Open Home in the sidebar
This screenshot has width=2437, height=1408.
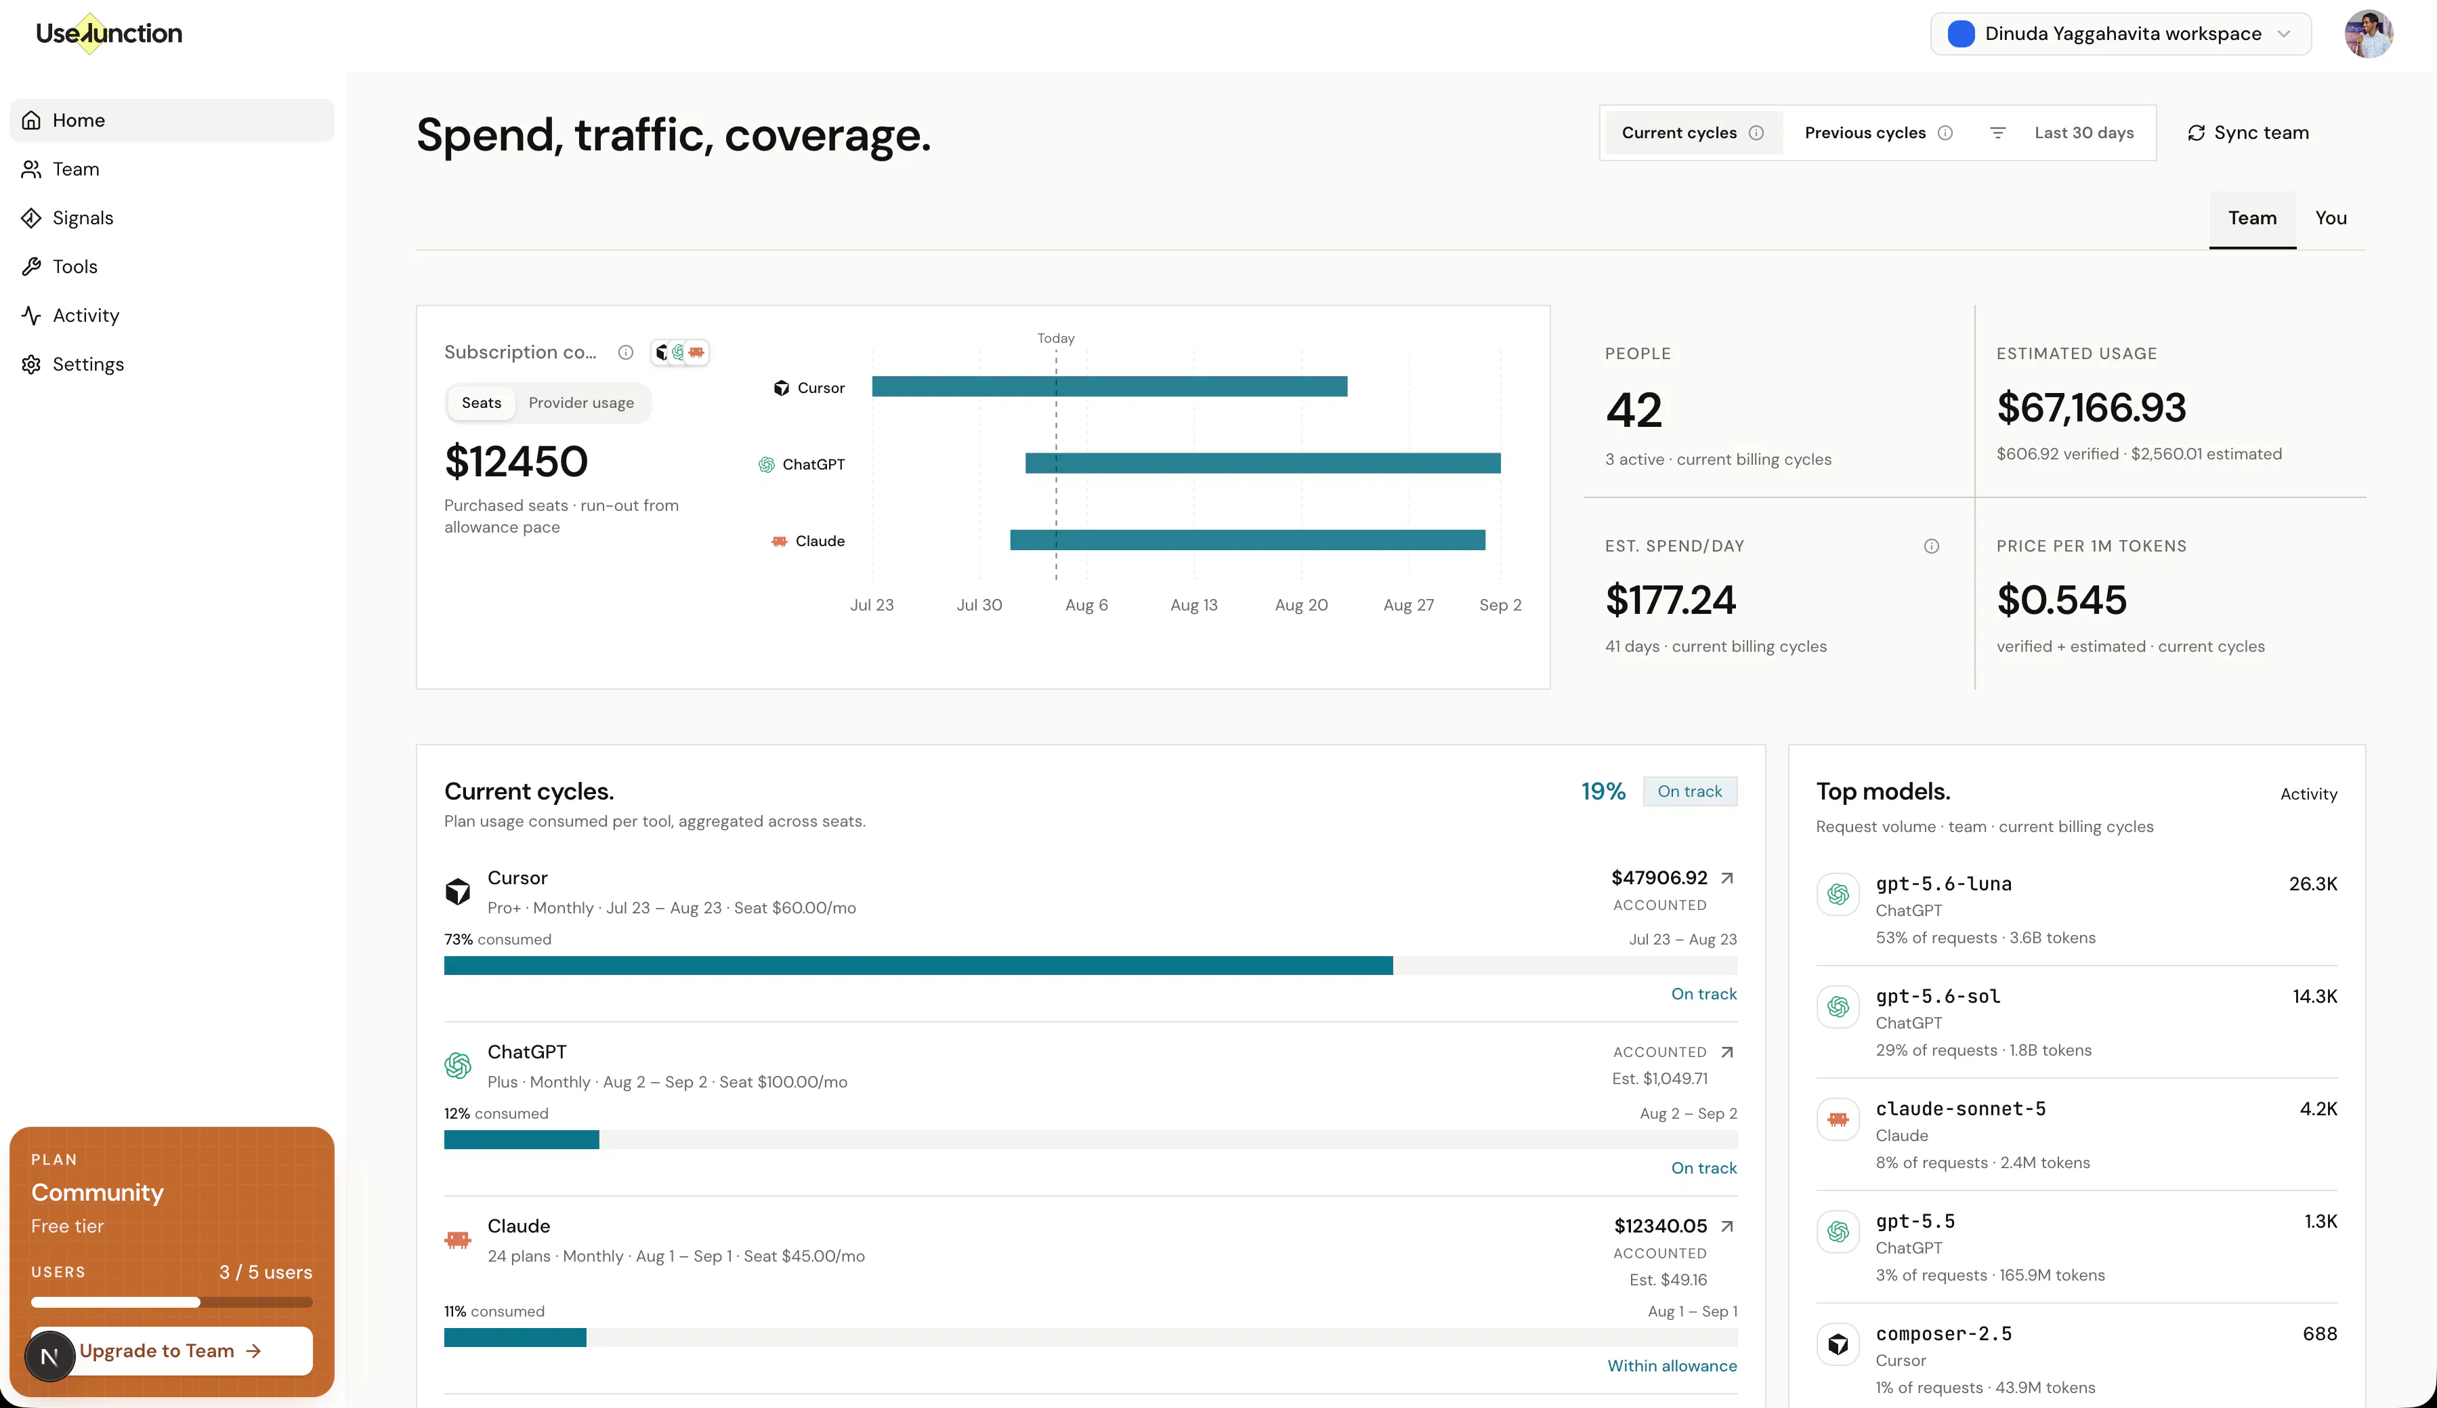(x=172, y=120)
